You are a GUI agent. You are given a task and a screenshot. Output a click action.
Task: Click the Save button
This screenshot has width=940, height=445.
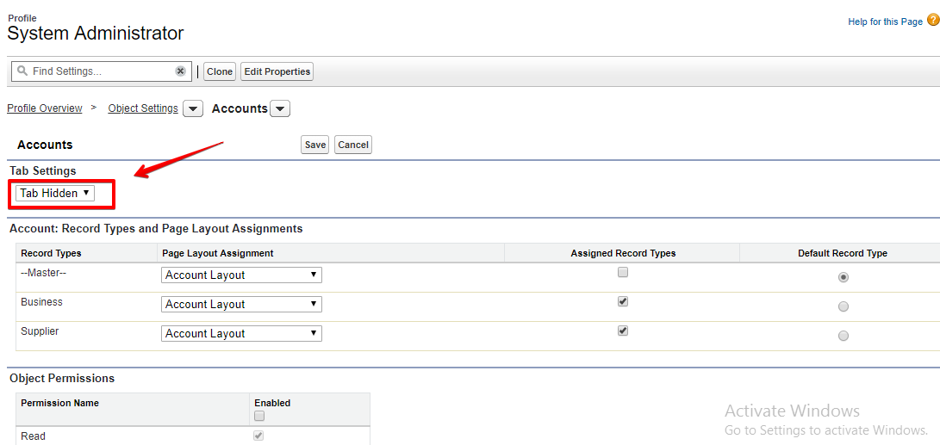pos(315,145)
